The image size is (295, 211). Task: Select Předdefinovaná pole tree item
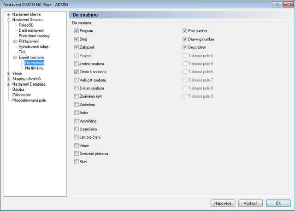coord(29,100)
